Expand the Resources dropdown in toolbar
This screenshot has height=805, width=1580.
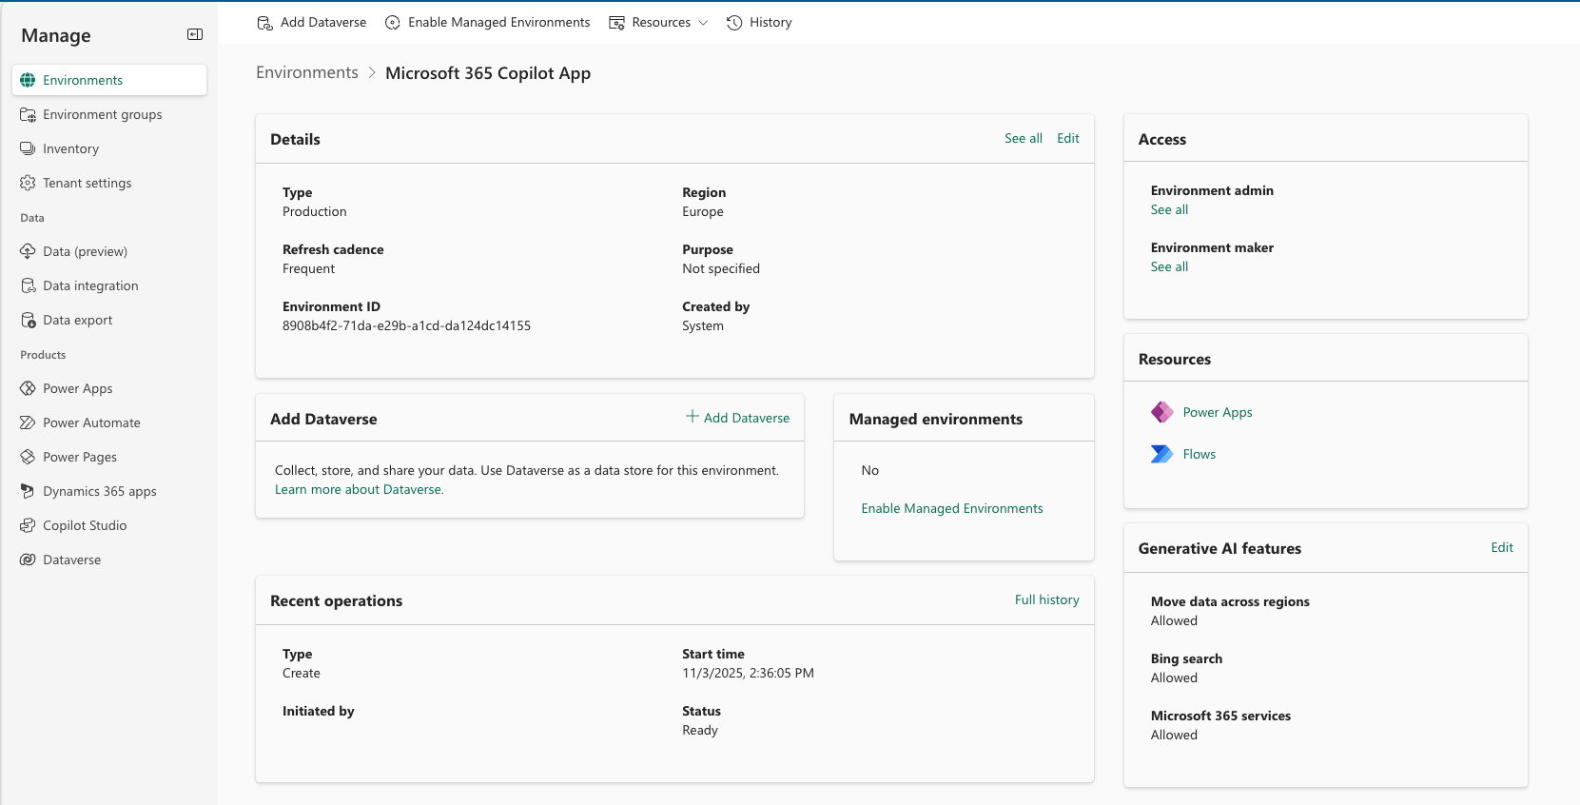tap(658, 22)
